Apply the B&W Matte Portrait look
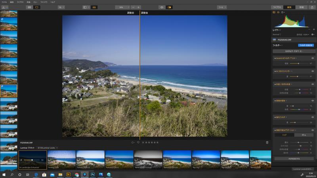This screenshot has width=317, height=178. click(x=148, y=160)
